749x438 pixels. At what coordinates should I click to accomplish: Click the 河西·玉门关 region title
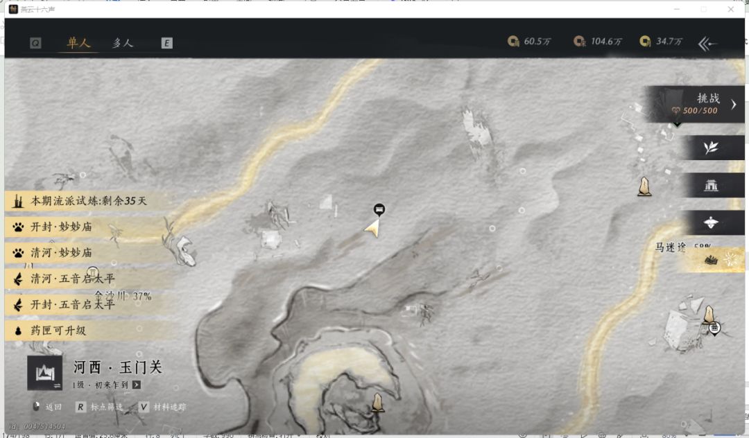click(x=117, y=367)
